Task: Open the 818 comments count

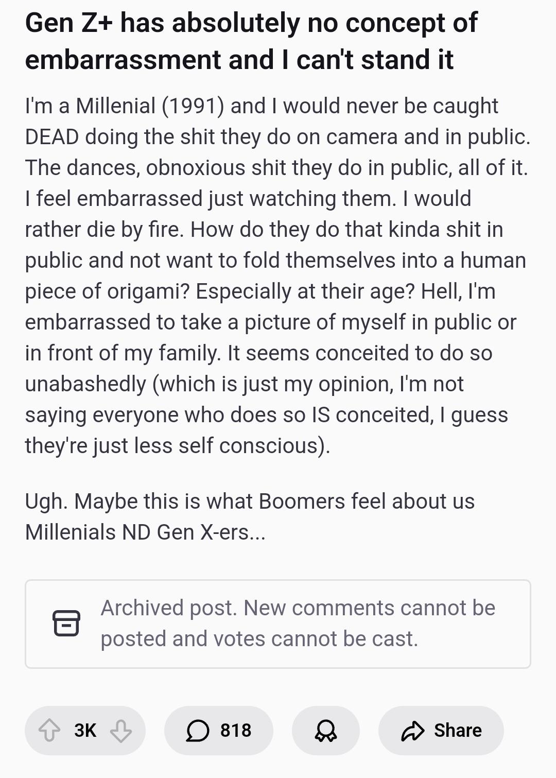Action: coord(236,730)
